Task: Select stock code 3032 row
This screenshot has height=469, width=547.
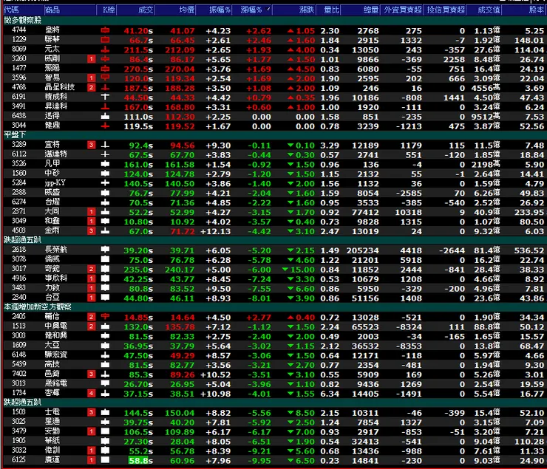Action: click(273, 451)
